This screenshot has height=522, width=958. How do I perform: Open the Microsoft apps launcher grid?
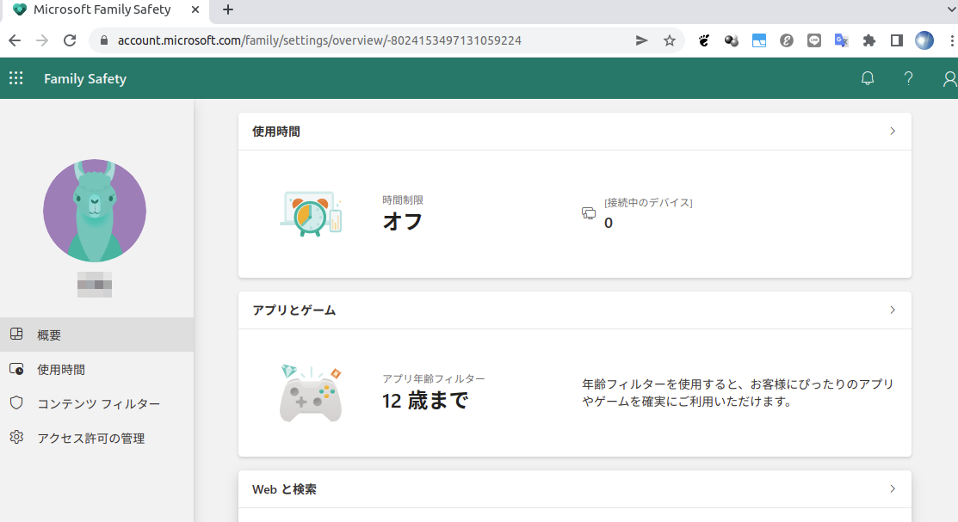15,78
